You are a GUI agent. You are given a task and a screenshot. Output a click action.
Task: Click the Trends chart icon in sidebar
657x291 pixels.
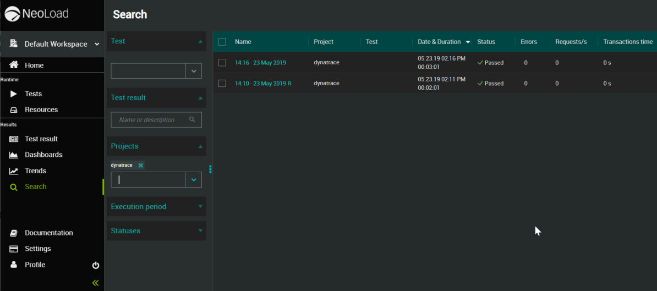click(x=14, y=171)
